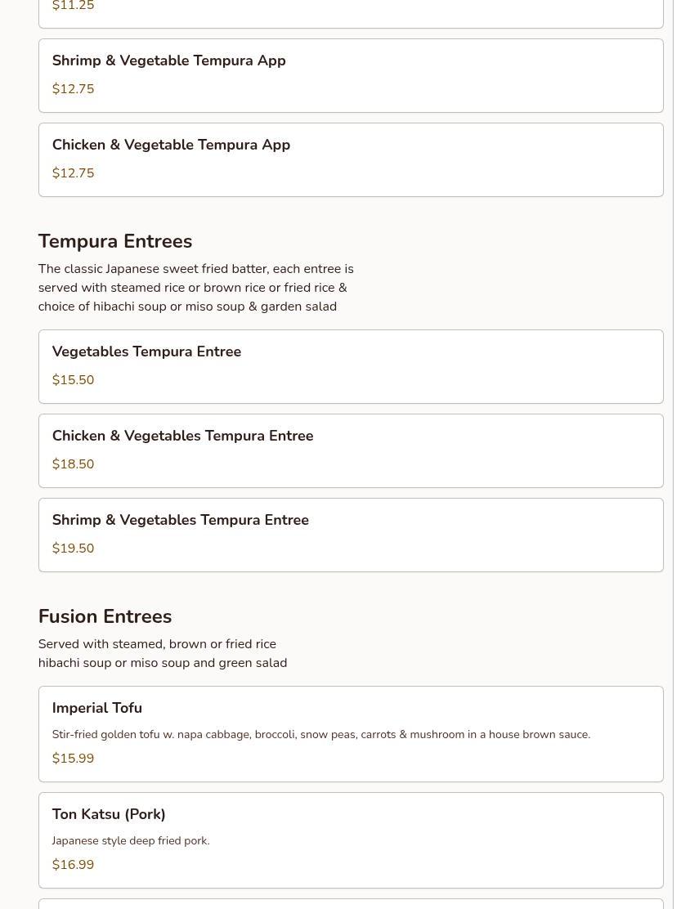This screenshot has height=909, width=690.
Task: Click the $12.75 price under Shrimp Tempura App
Action: pos(73,89)
